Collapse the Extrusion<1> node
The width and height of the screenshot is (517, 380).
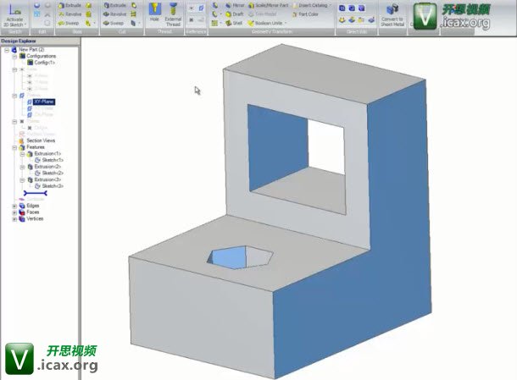pyautogui.click(x=22, y=154)
